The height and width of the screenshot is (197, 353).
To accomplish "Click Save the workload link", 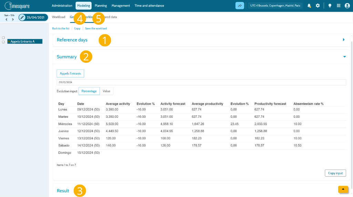I will (x=96, y=28).
